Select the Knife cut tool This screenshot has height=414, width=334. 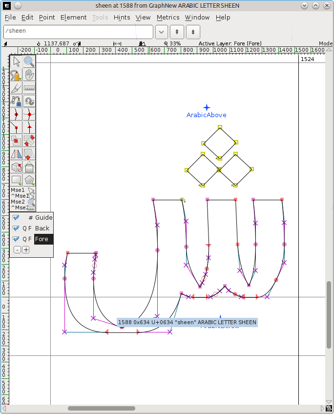[x=17, y=88]
